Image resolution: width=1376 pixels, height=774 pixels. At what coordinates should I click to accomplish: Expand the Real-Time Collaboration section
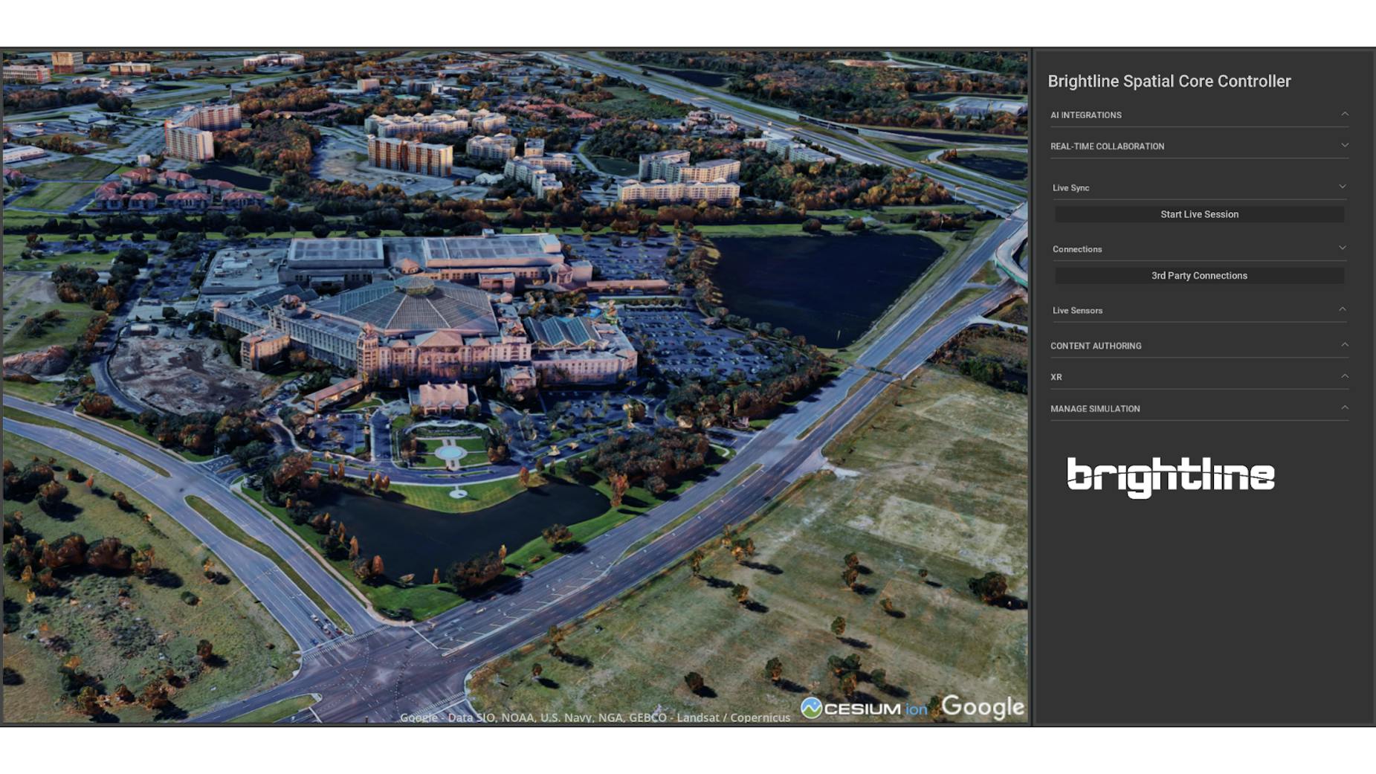[1344, 146]
